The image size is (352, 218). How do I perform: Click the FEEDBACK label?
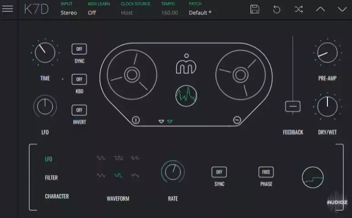(x=293, y=132)
